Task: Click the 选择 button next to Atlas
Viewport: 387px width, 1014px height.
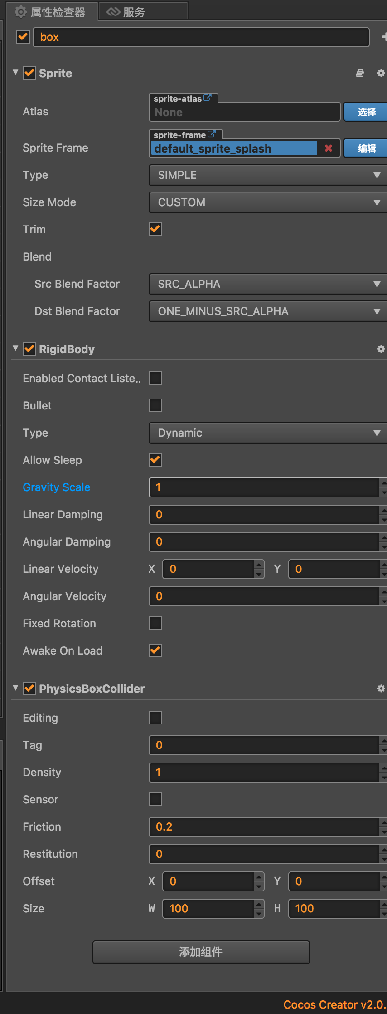Action: [x=366, y=112]
